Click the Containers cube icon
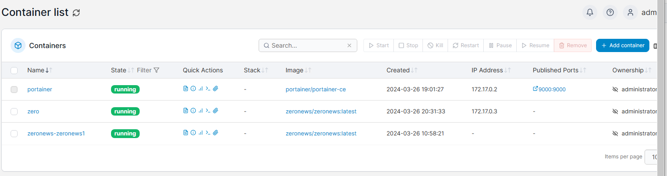Screen dimensions: 667x176 18,45
